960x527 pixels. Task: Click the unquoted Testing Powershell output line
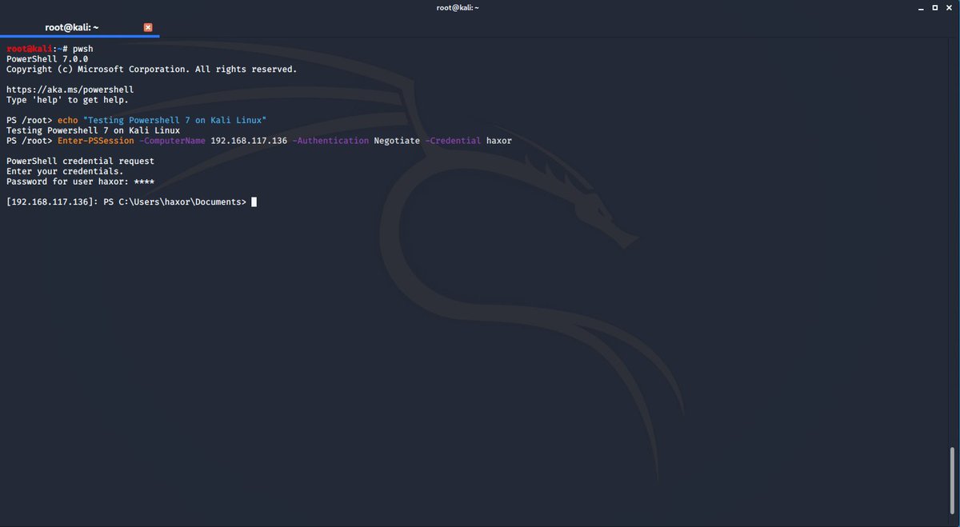coord(93,130)
